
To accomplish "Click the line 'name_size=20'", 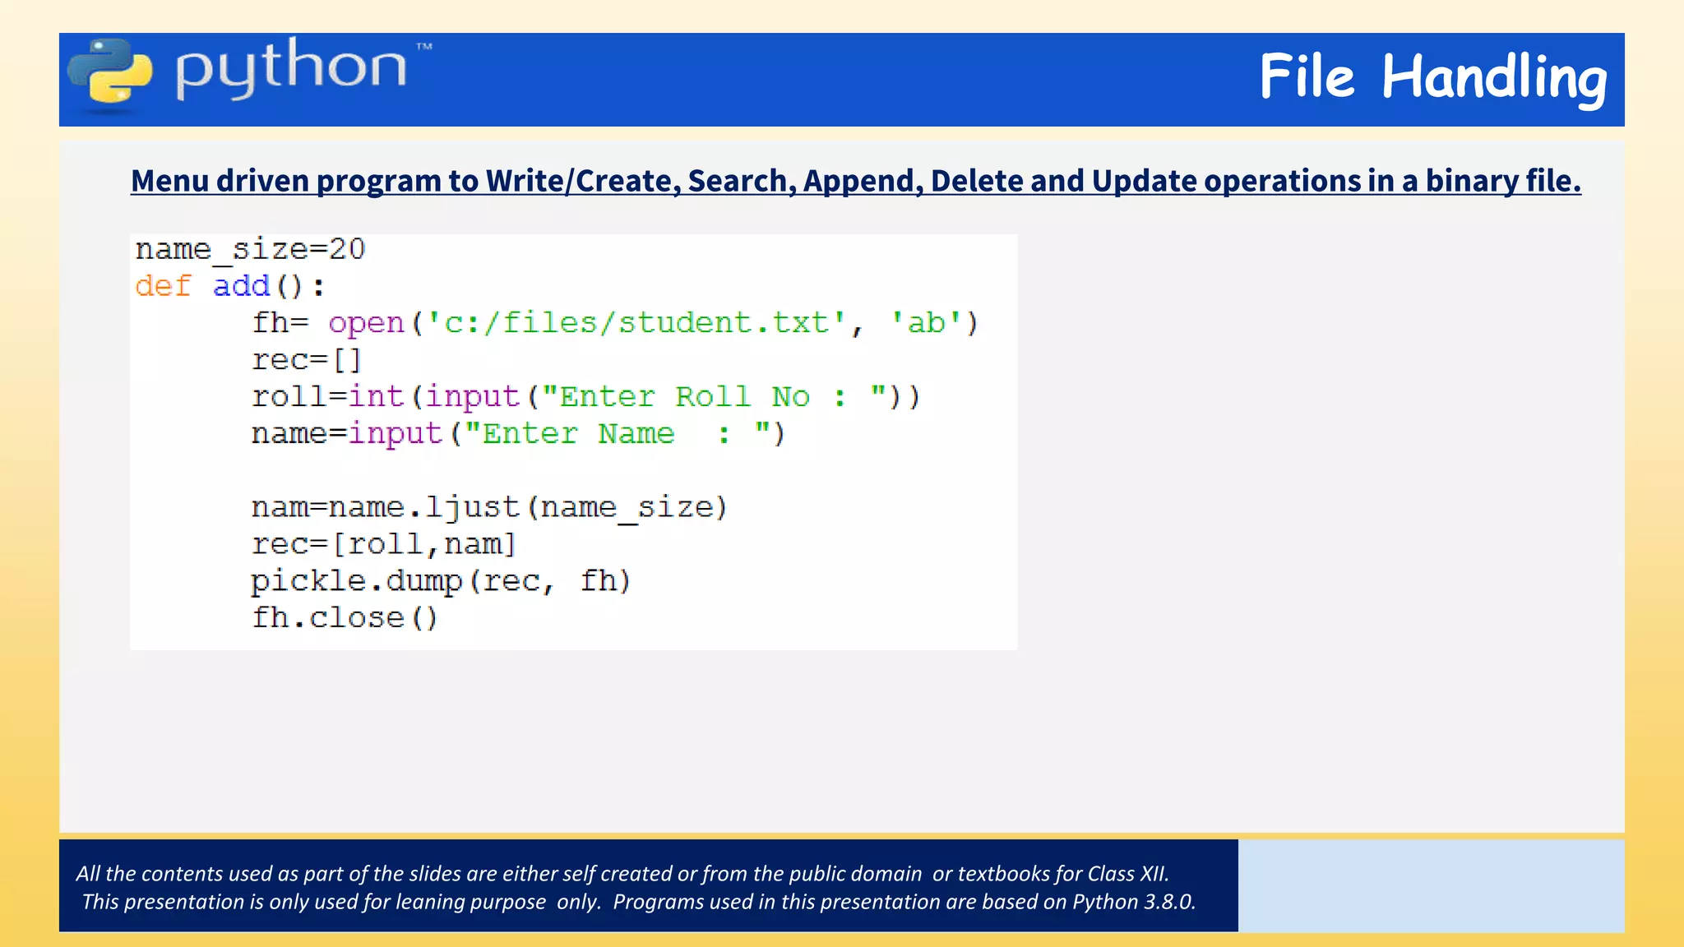I will (250, 250).
